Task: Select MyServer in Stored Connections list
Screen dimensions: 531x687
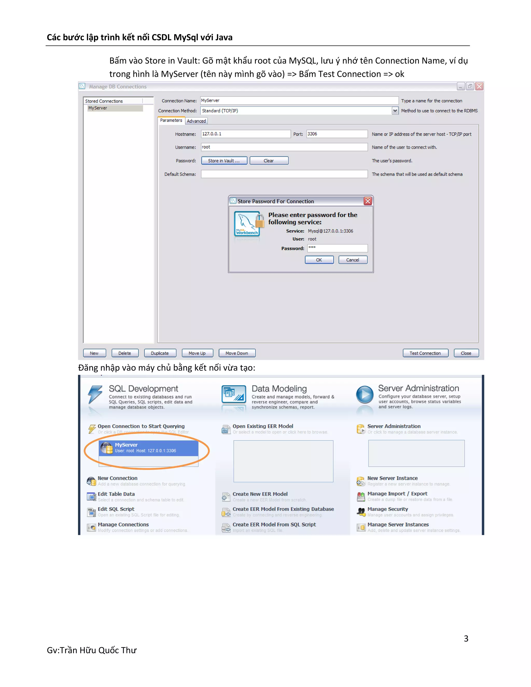Action: pyautogui.click(x=115, y=108)
